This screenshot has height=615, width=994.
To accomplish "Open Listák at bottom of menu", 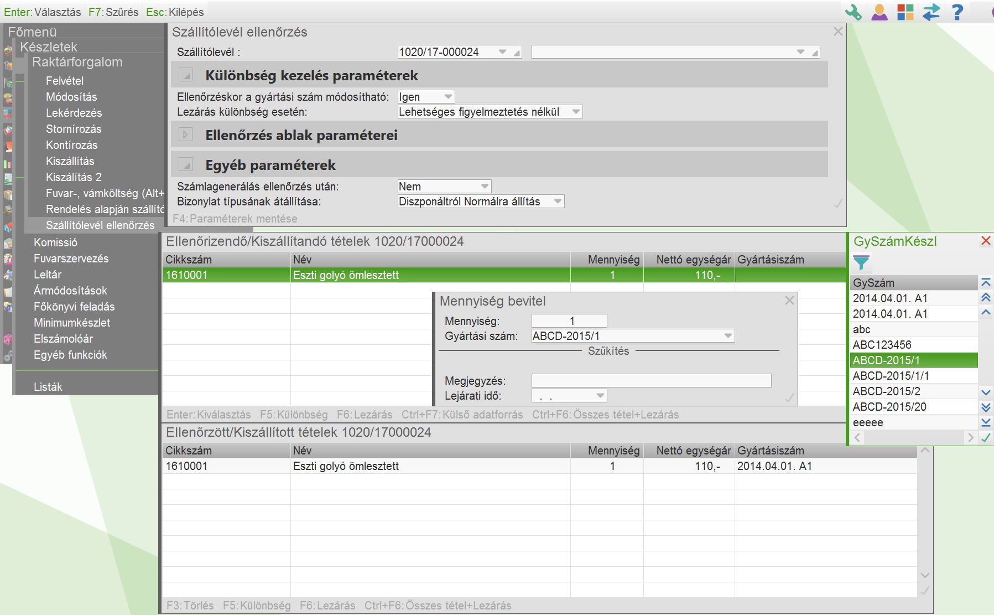I will [x=48, y=387].
